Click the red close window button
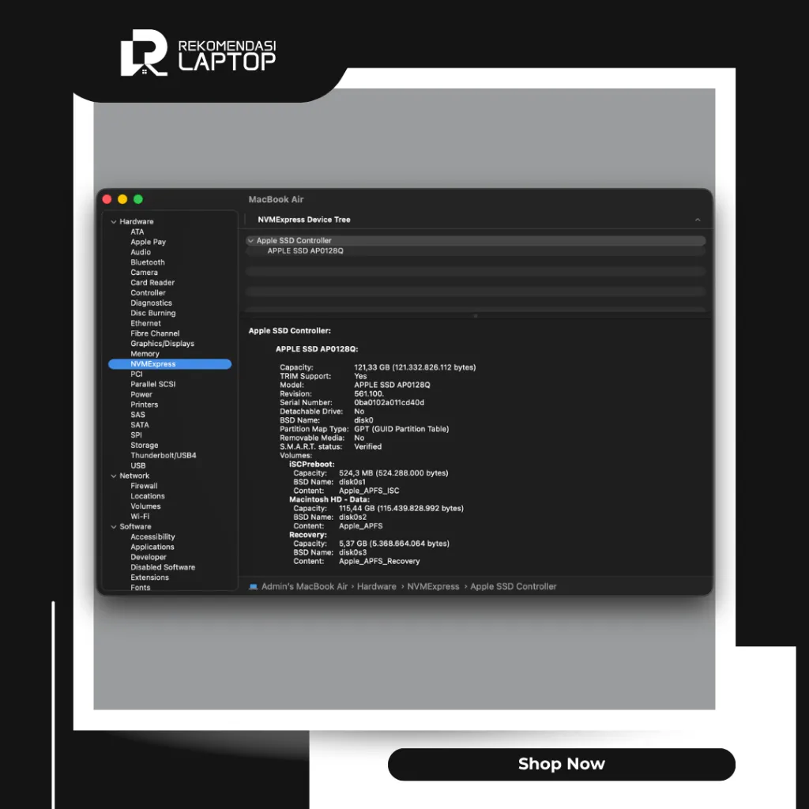The image size is (809, 809). point(107,199)
